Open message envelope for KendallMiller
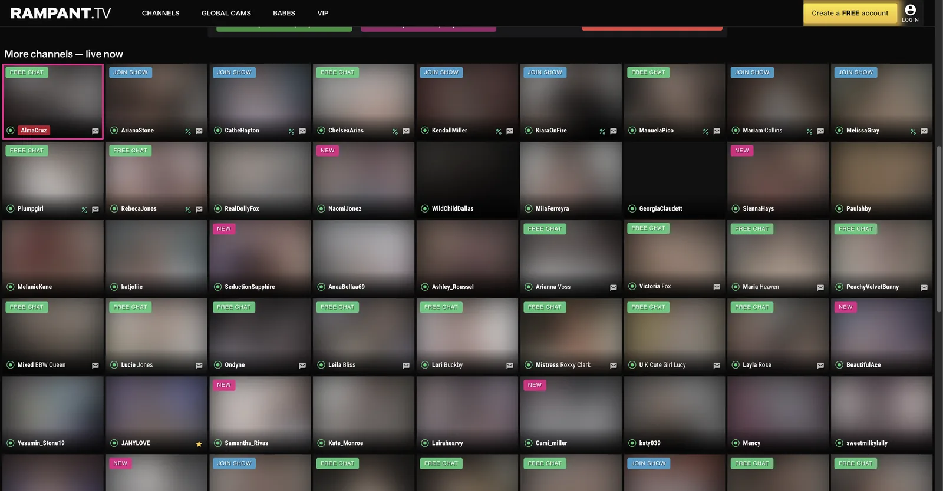The width and height of the screenshot is (943, 491). point(510,131)
